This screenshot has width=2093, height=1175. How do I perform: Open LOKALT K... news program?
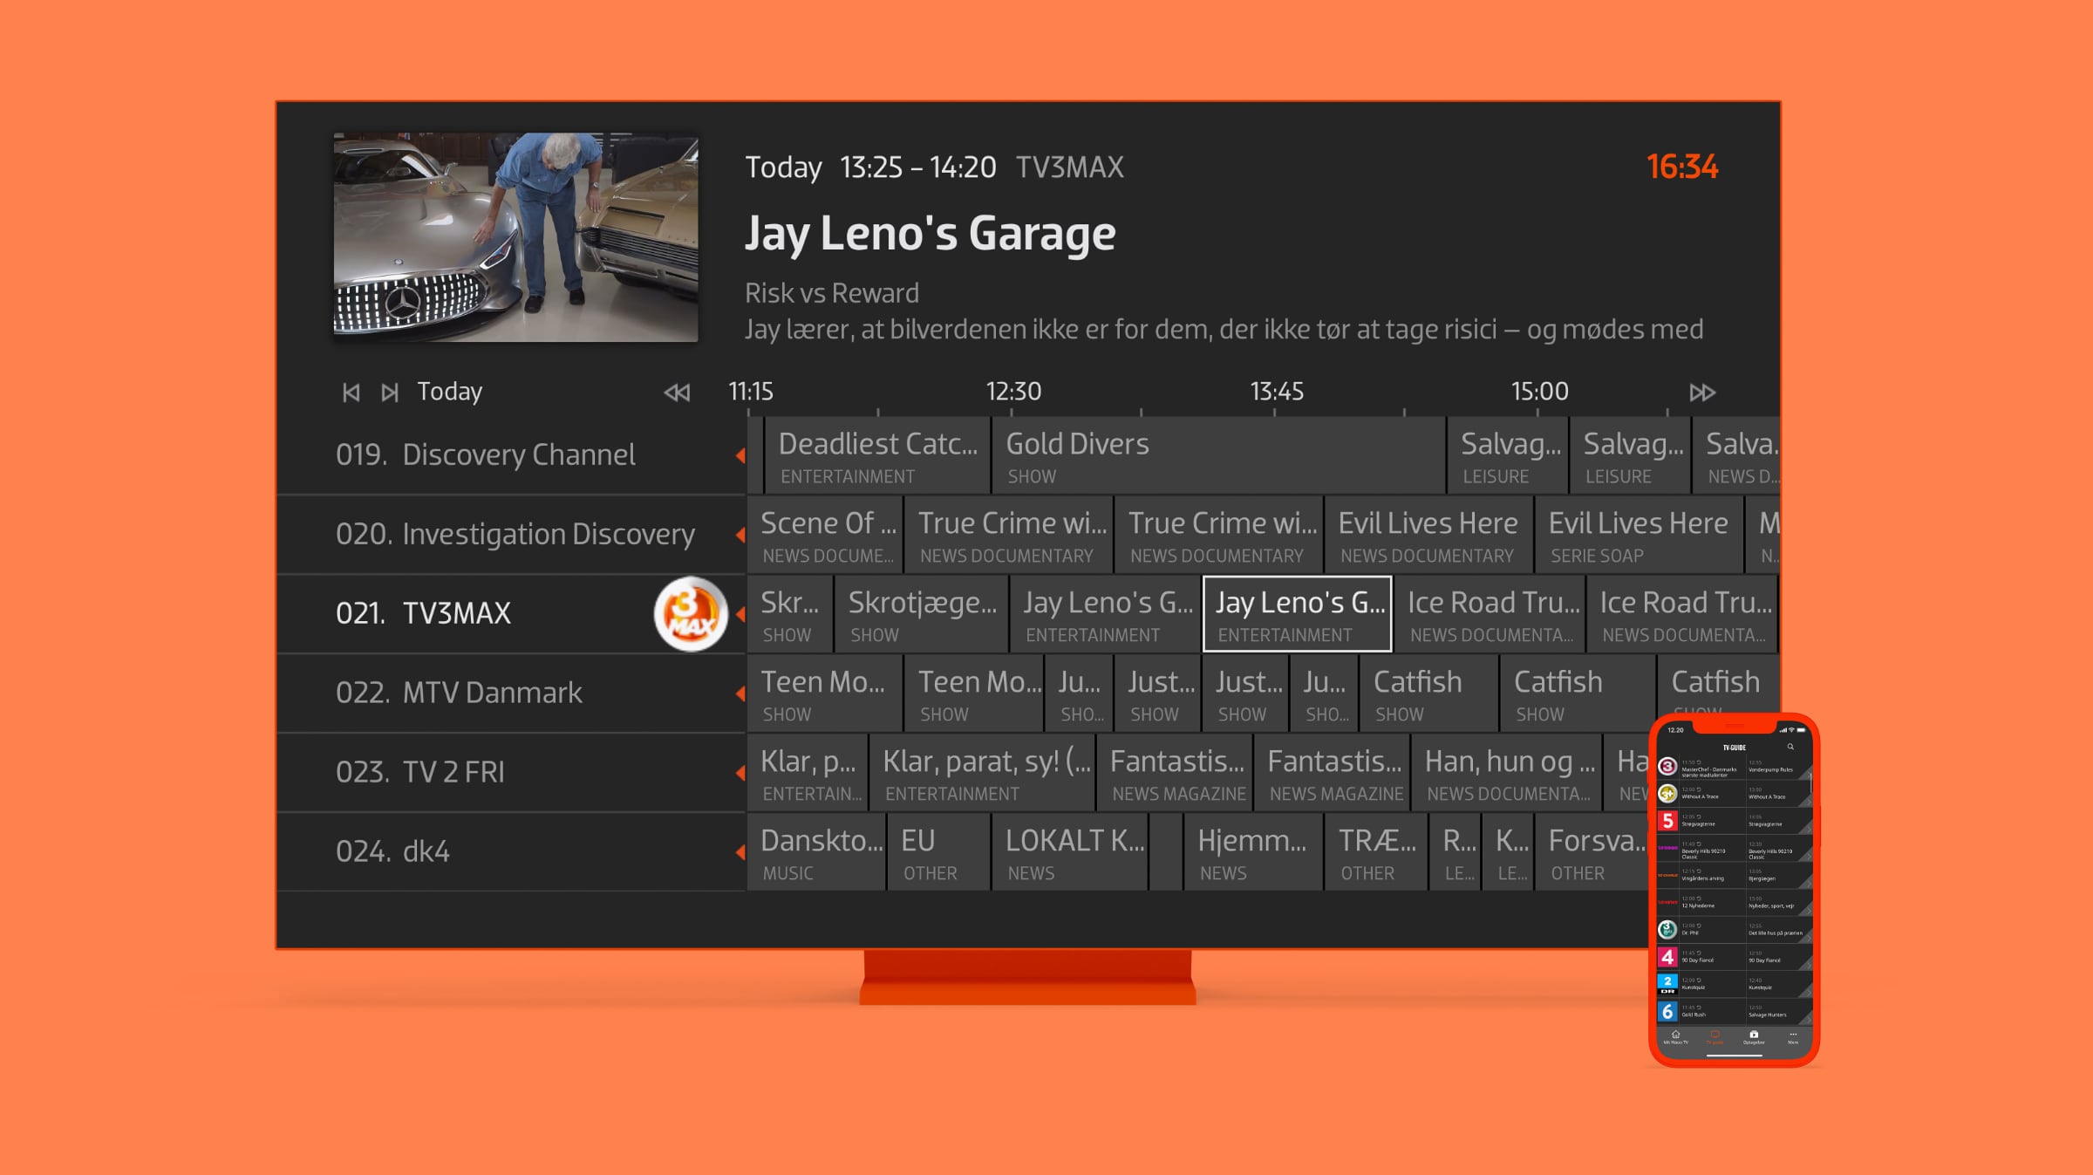[1070, 852]
